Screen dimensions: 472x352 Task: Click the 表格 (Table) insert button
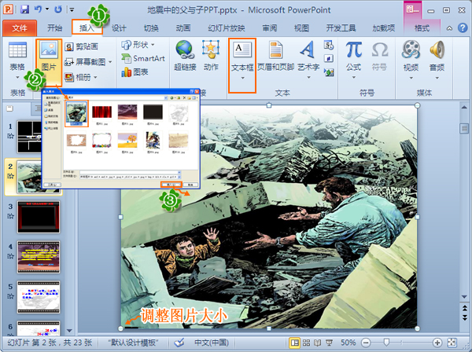tap(17, 60)
